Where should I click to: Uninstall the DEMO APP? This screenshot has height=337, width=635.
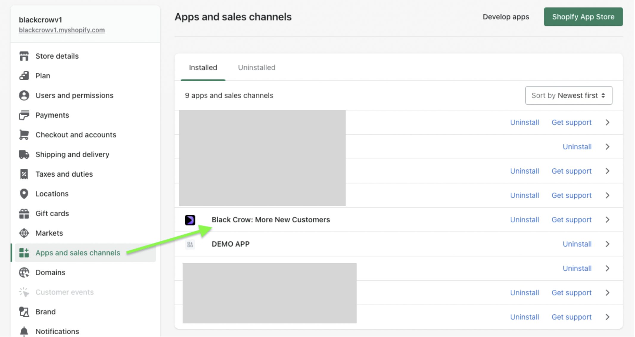577,244
